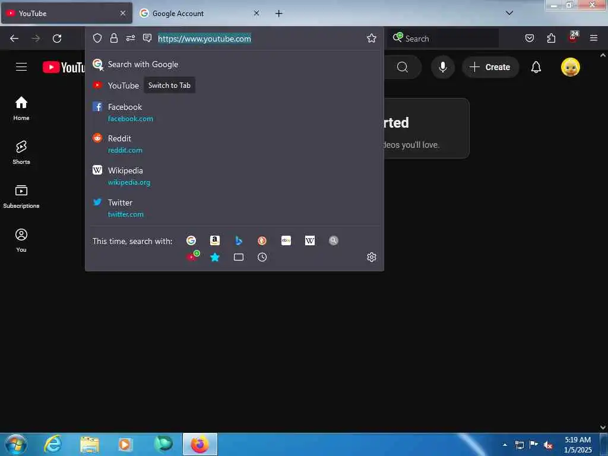The image size is (608, 456).
Task: Open the Extensions puzzle icon
Action: [x=551, y=38]
